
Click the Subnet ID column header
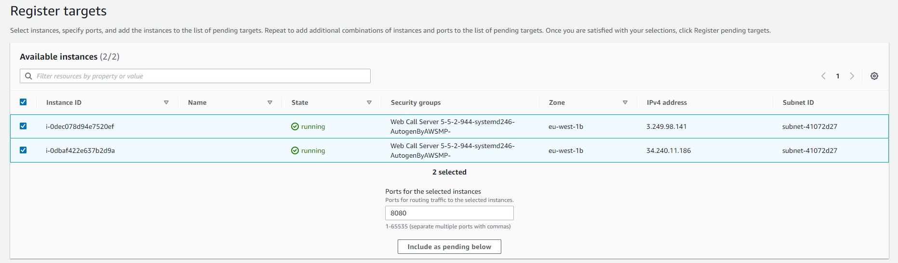tap(798, 102)
